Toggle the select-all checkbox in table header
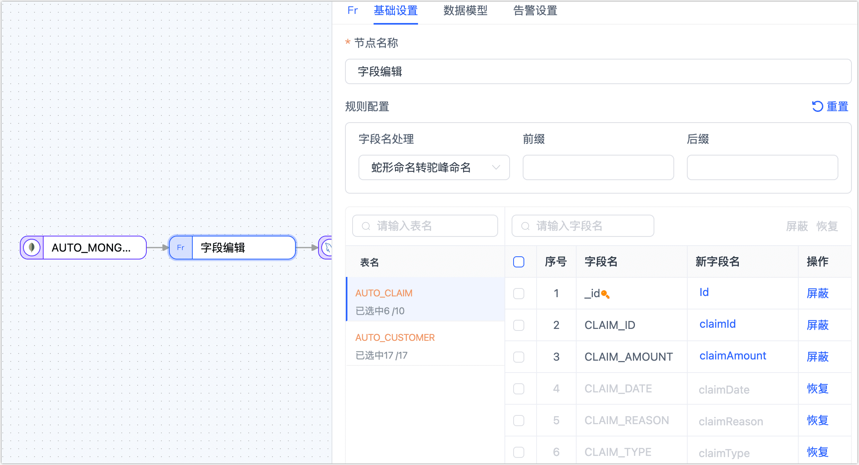The width and height of the screenshot is (859, 465). [x=519, y=262]
